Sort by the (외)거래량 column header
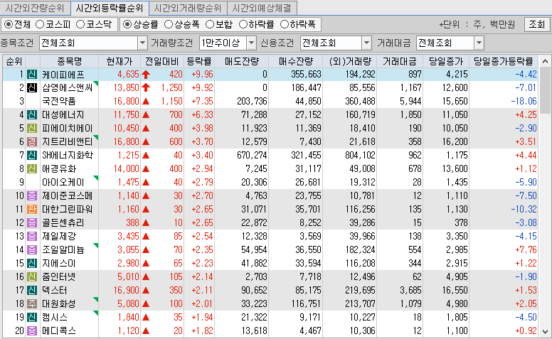 pos(350,62)
